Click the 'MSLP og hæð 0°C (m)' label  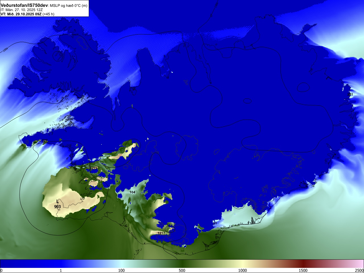point(69,6)
